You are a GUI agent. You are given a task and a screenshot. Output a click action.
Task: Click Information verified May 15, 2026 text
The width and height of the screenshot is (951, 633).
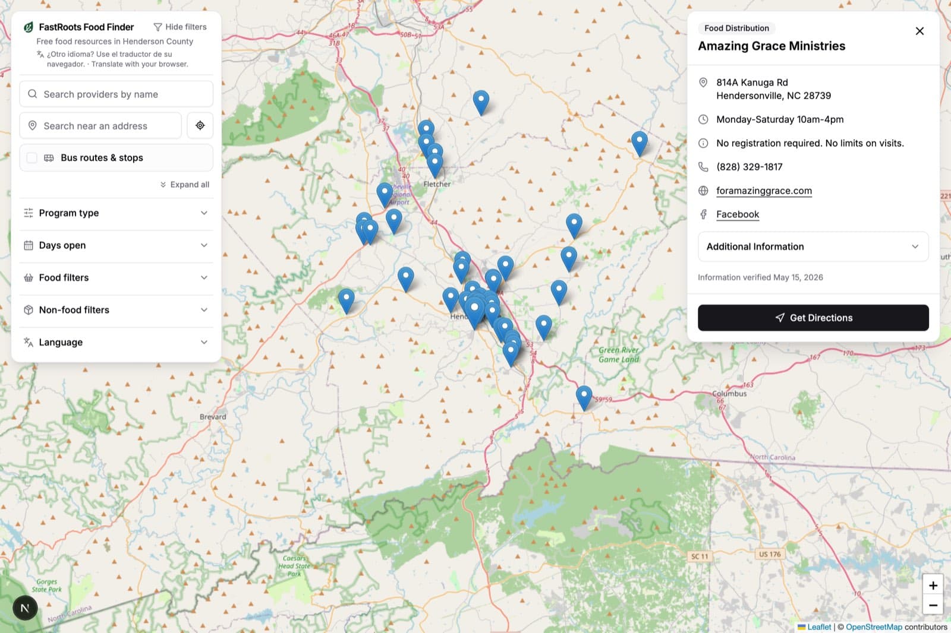click(760, 277)
